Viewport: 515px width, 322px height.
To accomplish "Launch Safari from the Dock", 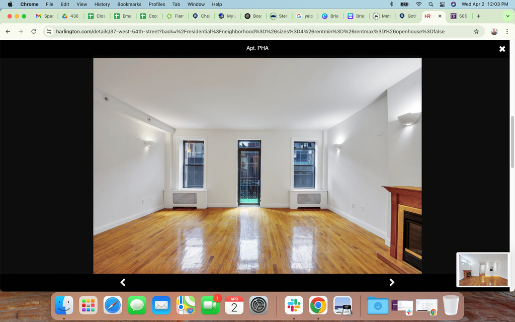I will (113, 305).
